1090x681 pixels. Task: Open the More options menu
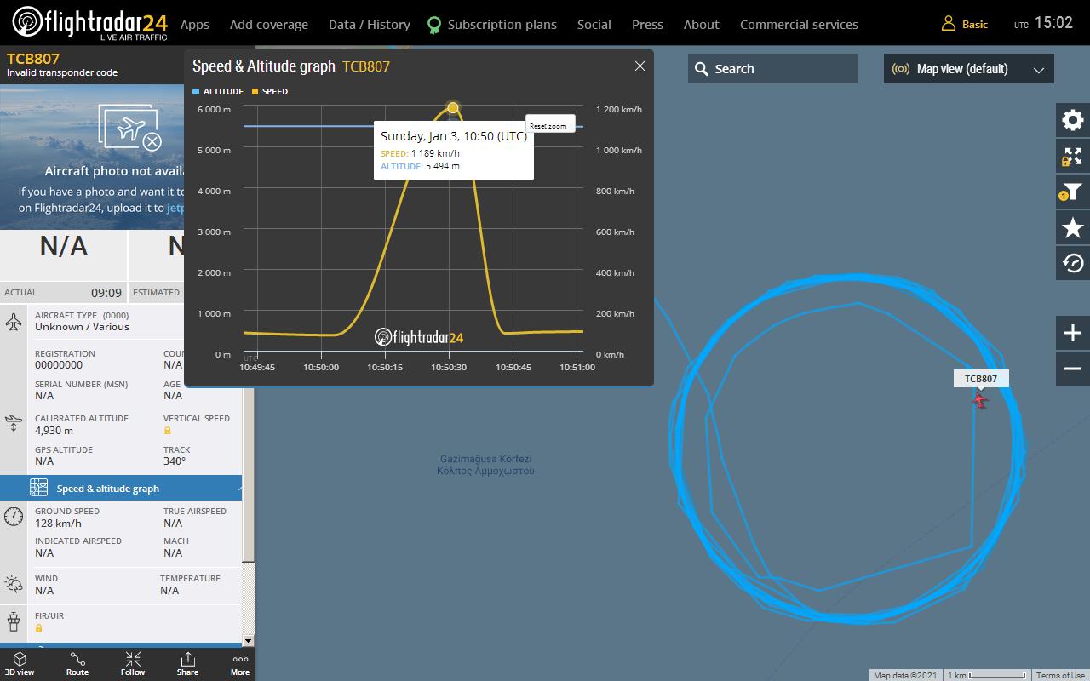pyautogui.click(x=240, y=664)
